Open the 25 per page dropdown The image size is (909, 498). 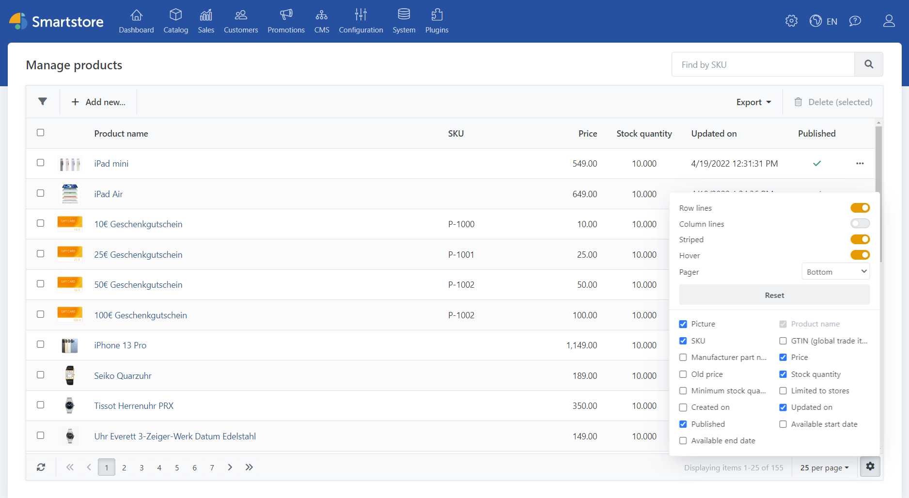click(824, 468)
